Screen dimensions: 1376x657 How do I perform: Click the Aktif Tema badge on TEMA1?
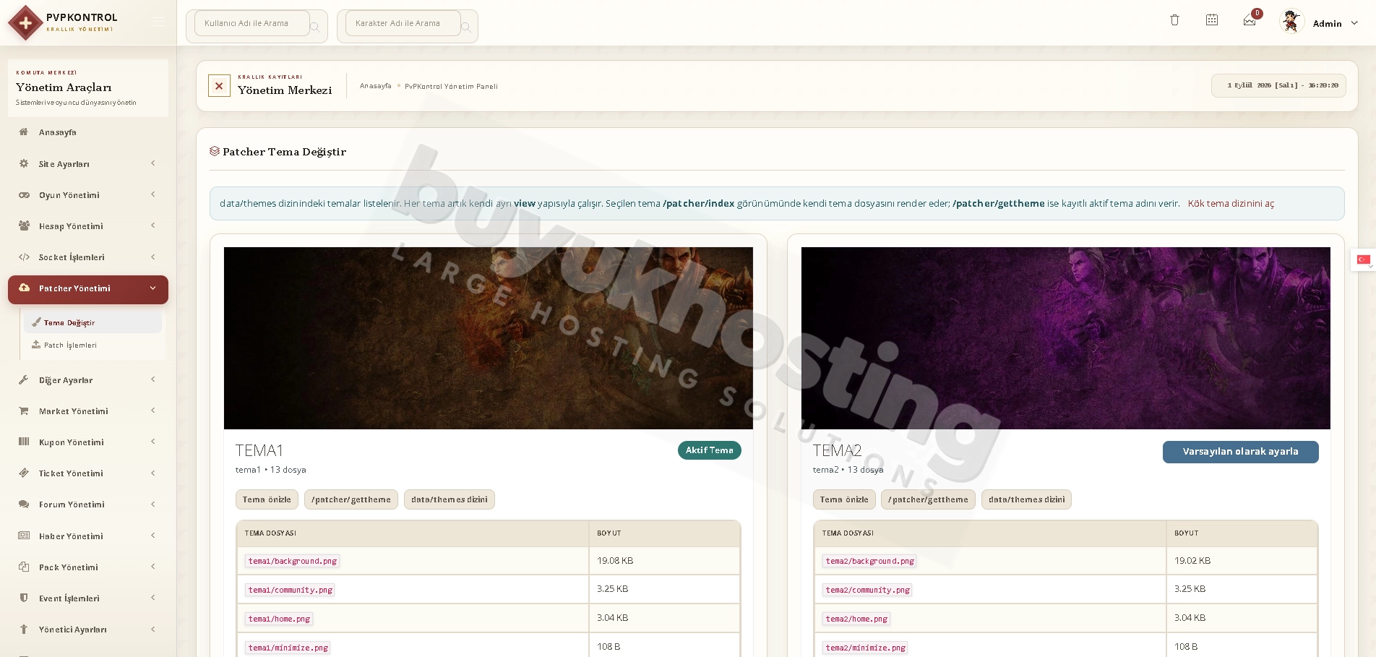[x=710, y=450]
